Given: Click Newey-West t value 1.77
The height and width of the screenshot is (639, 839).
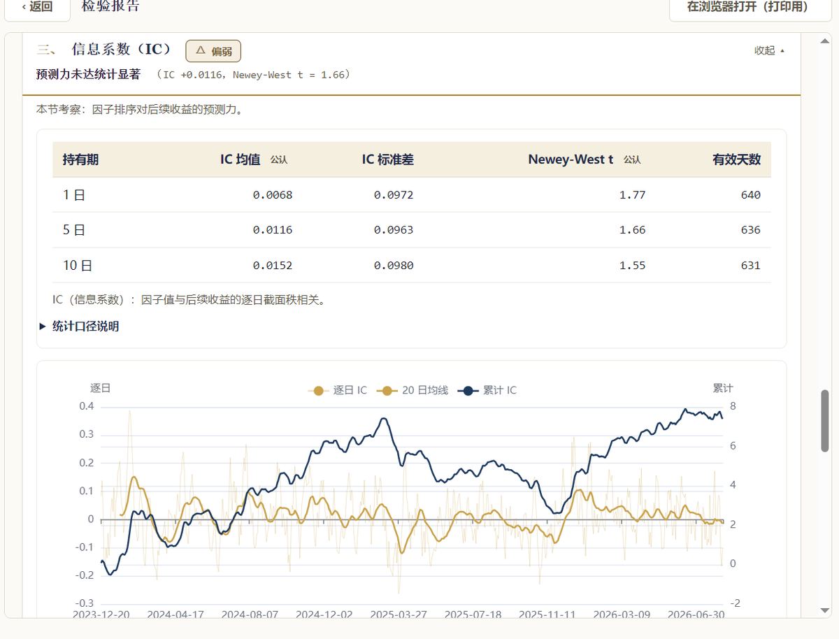Looking at the screenshot, I should (632, 195).
